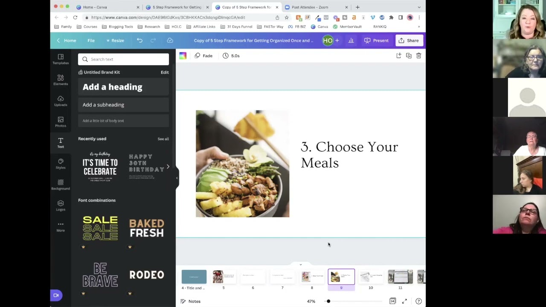Collapse the side panel with arrow handle

(x=177, y=178)
